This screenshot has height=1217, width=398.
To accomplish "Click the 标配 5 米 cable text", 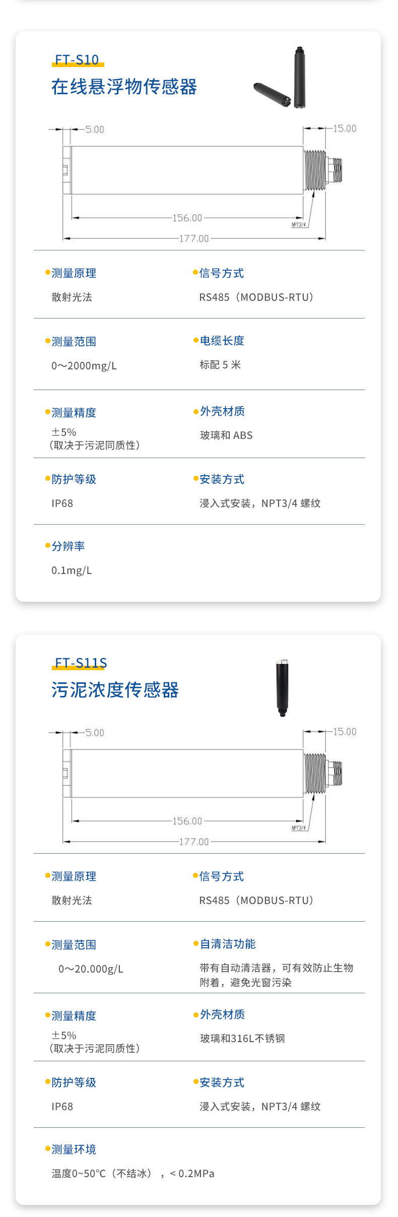I will coord(220,365).
